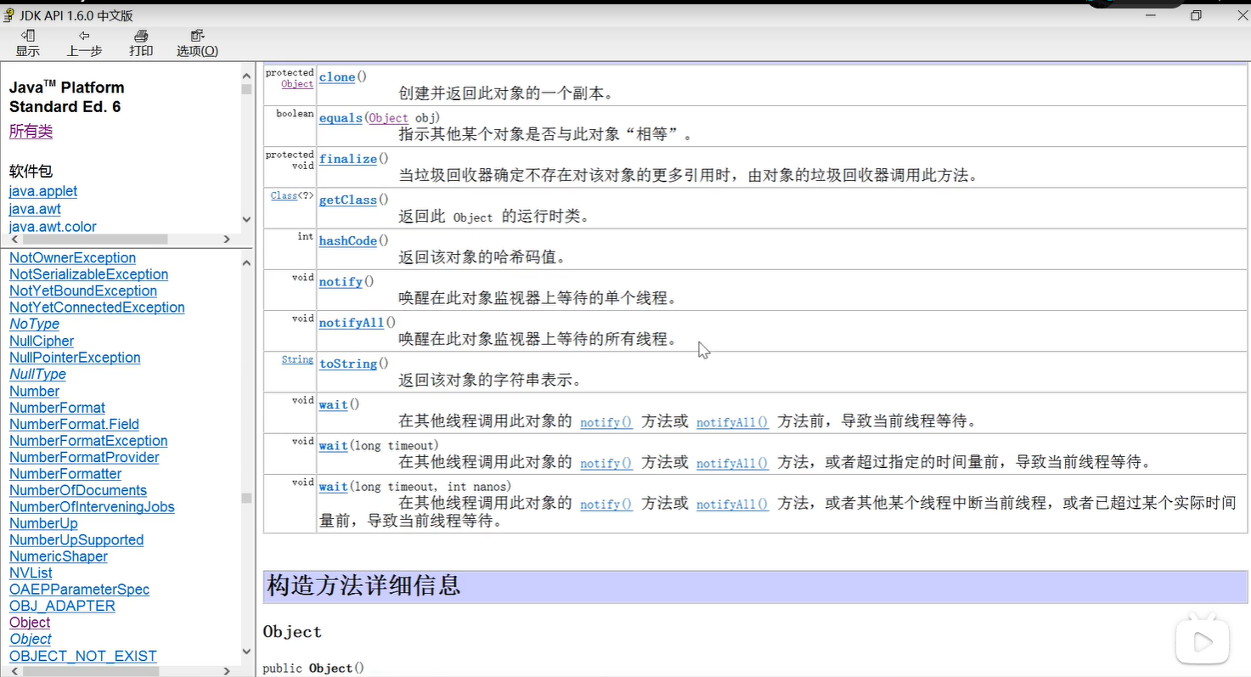
Task: Click the 打印 (Print) toolbar icon
Action: 141,42
